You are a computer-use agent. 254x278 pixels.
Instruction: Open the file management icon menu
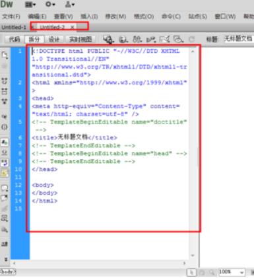click(x=137, y=40)
